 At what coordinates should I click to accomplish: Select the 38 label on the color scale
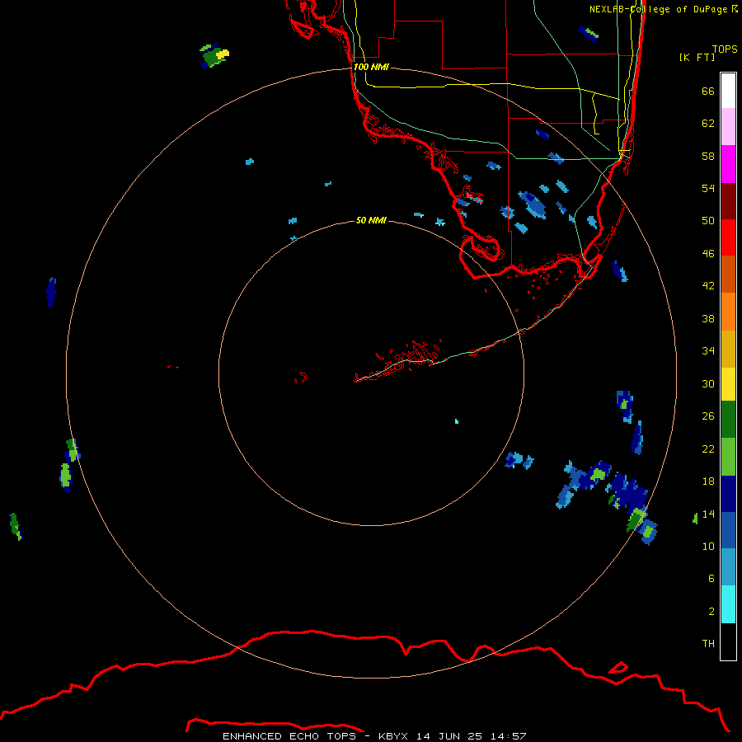(708, 319)
